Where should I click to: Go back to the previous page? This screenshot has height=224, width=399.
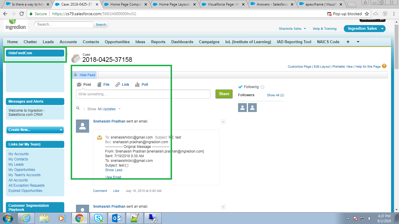tap(5, 14)
